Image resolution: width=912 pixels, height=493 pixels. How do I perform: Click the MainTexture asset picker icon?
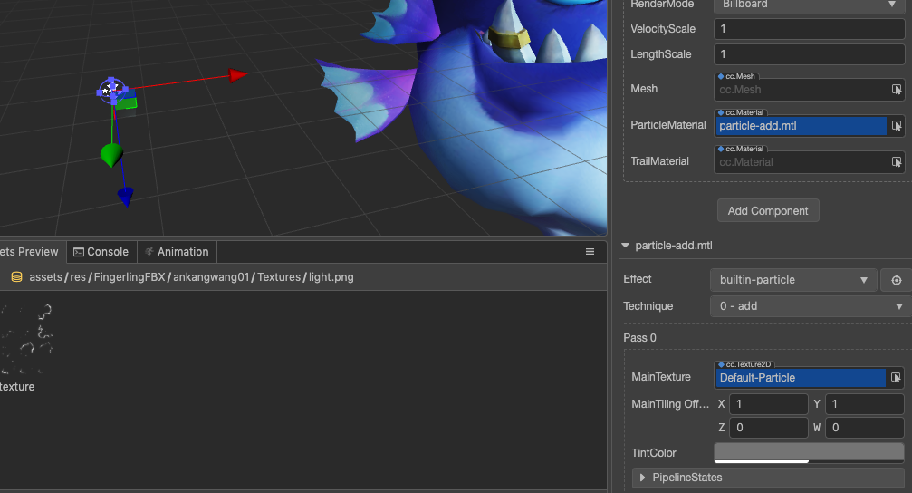(x=896, y=378)
